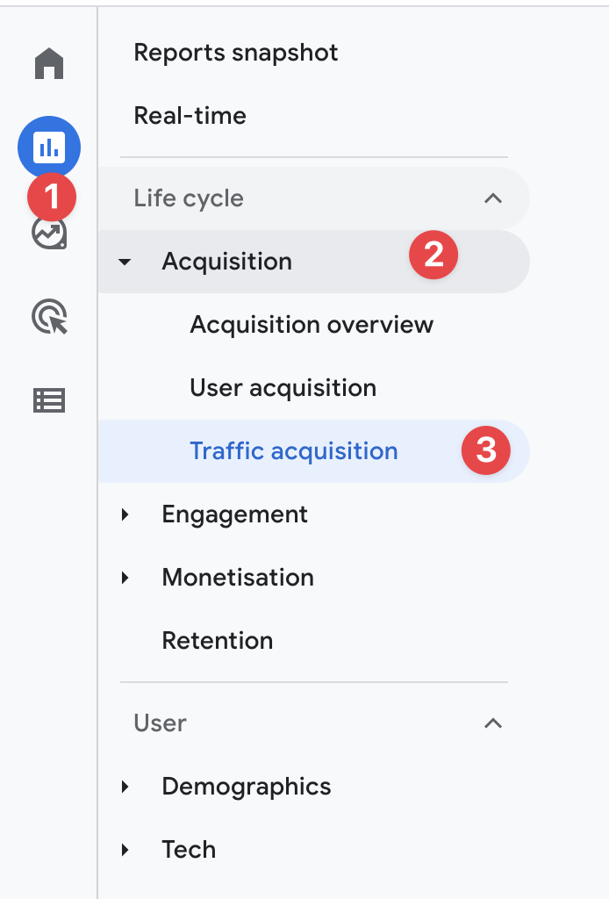Open the Explore icon in sidebar
This screenshot has height=899, width=609.
pos(49,234)
